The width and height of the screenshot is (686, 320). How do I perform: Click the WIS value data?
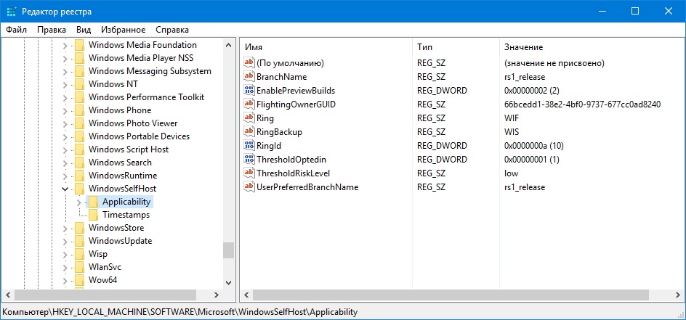[x=512, y=131]
